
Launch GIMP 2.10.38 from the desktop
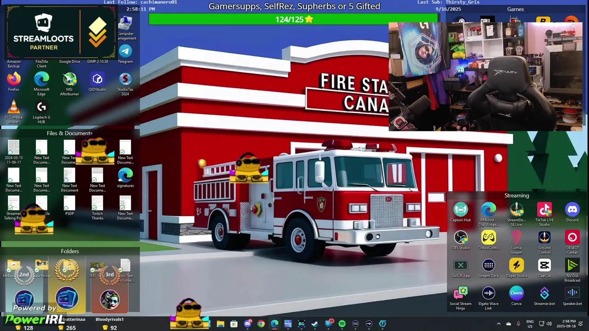(98, 62)
